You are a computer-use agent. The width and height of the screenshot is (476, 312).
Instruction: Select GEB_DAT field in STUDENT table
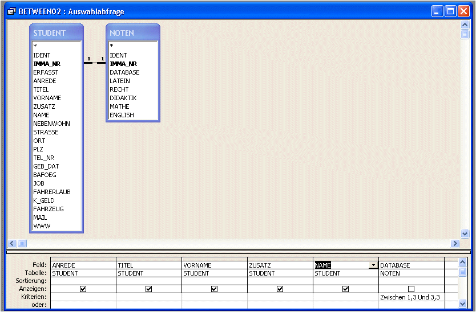[x=46, y=166]
